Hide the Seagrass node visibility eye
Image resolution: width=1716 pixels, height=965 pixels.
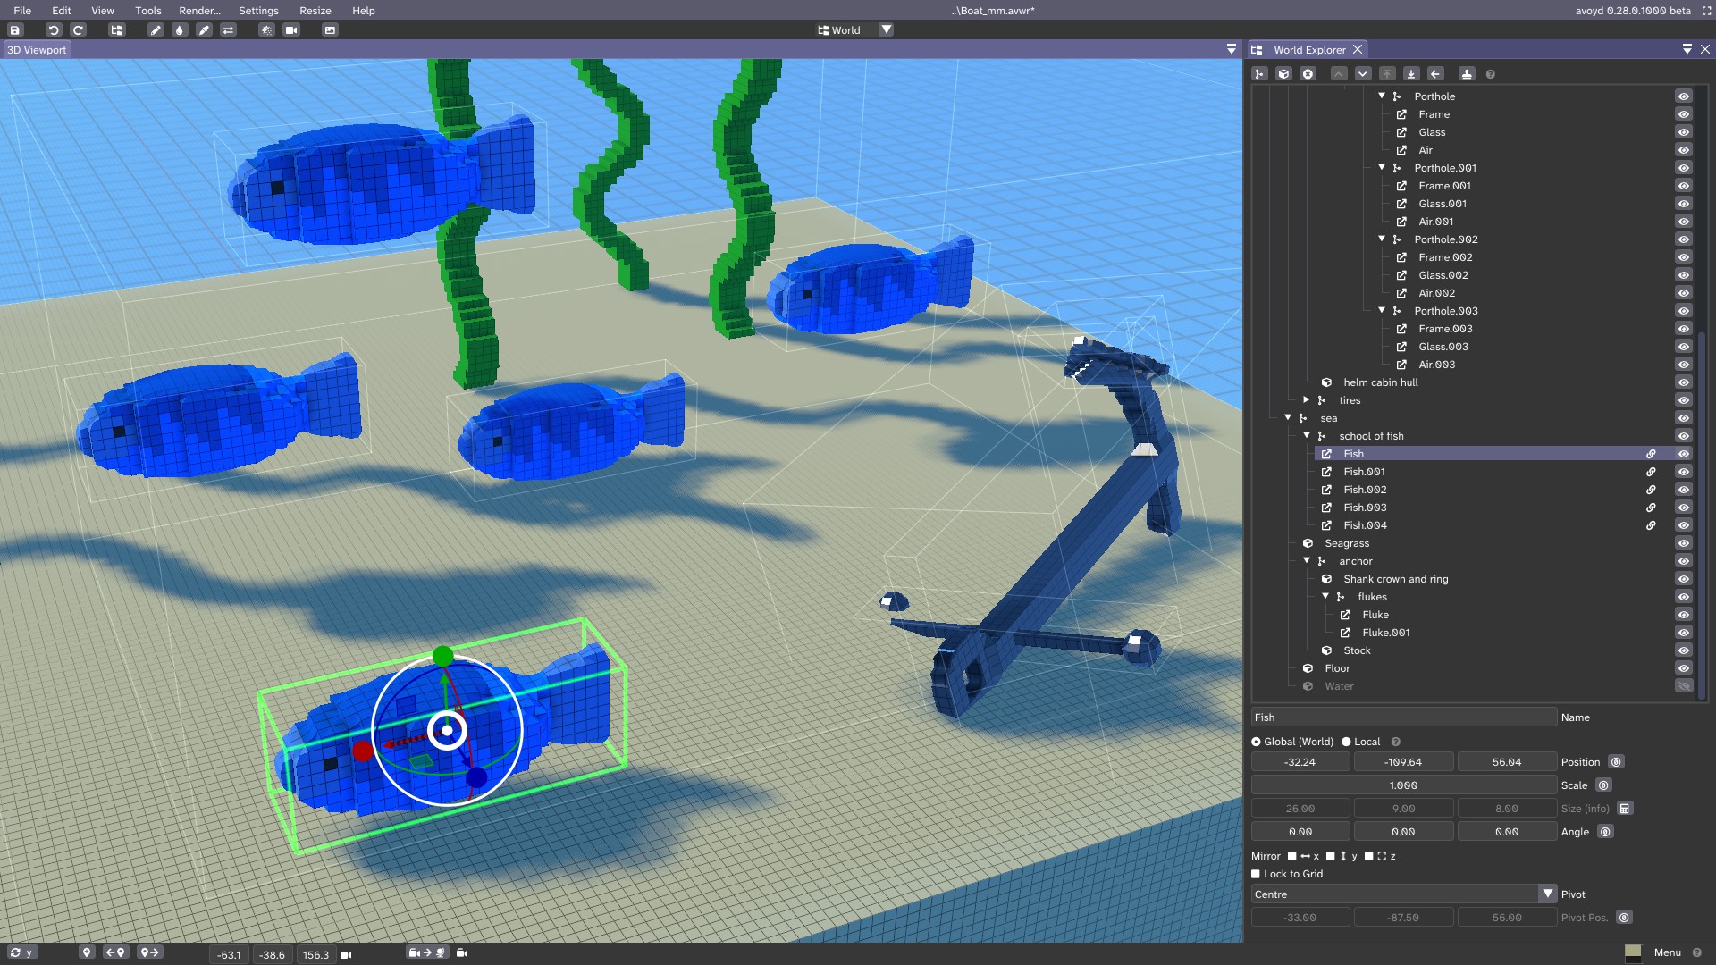(x=1683, y=543)
